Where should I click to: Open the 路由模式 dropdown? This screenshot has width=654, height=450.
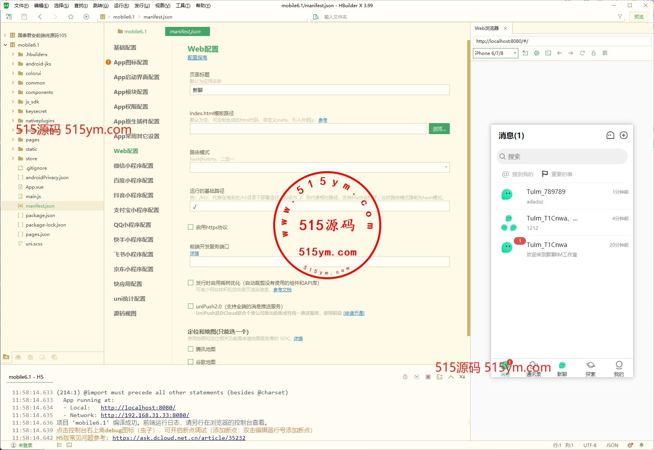coord(319,167)
